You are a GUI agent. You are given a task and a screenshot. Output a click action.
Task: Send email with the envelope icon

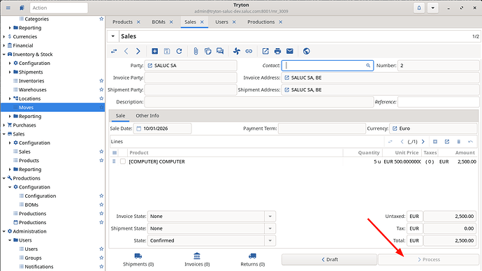click(290, 51)
